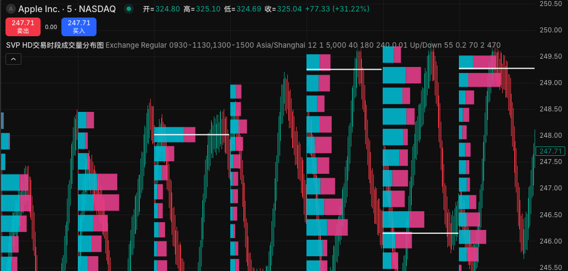Collapse the indicator legend with chevron button
The image size is (568, 271).
(13, 59)
